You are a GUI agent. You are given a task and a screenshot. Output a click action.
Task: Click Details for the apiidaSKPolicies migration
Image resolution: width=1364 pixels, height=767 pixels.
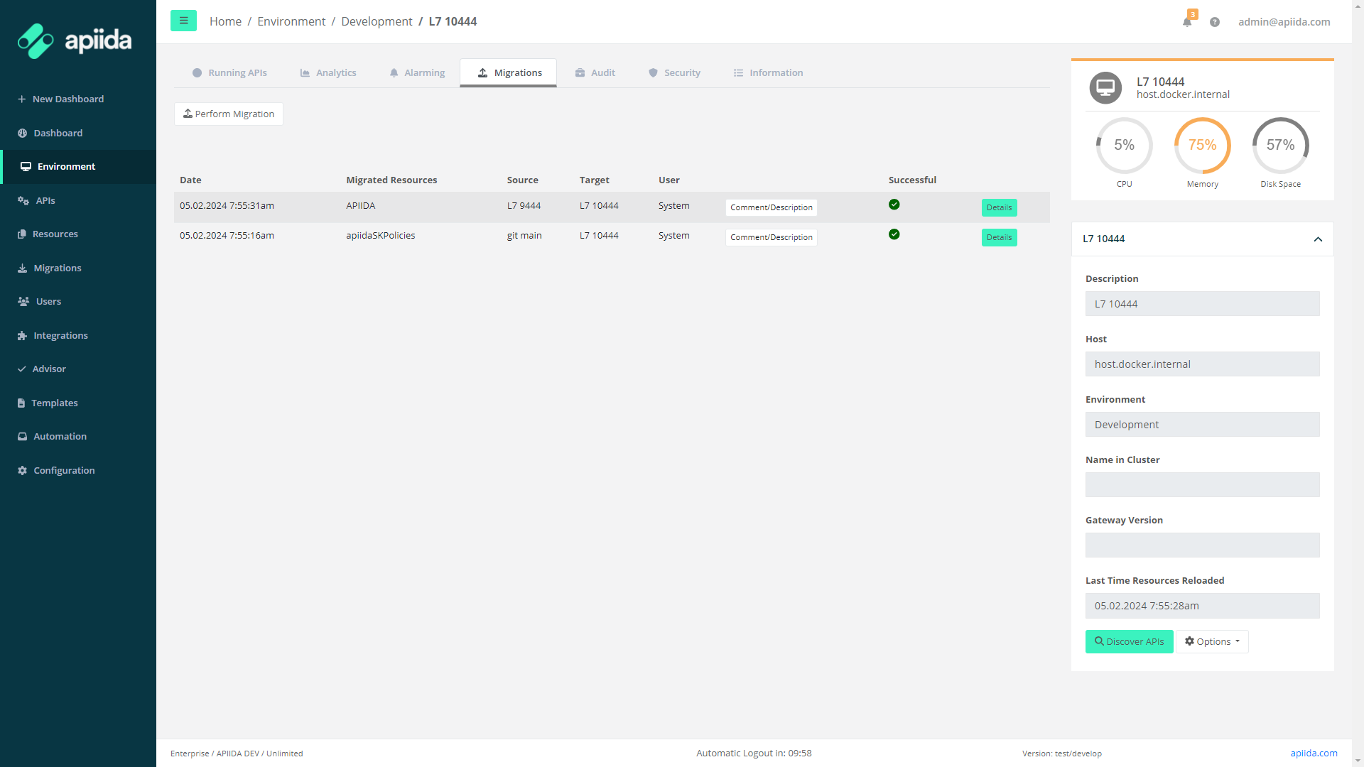coord(999,237)
